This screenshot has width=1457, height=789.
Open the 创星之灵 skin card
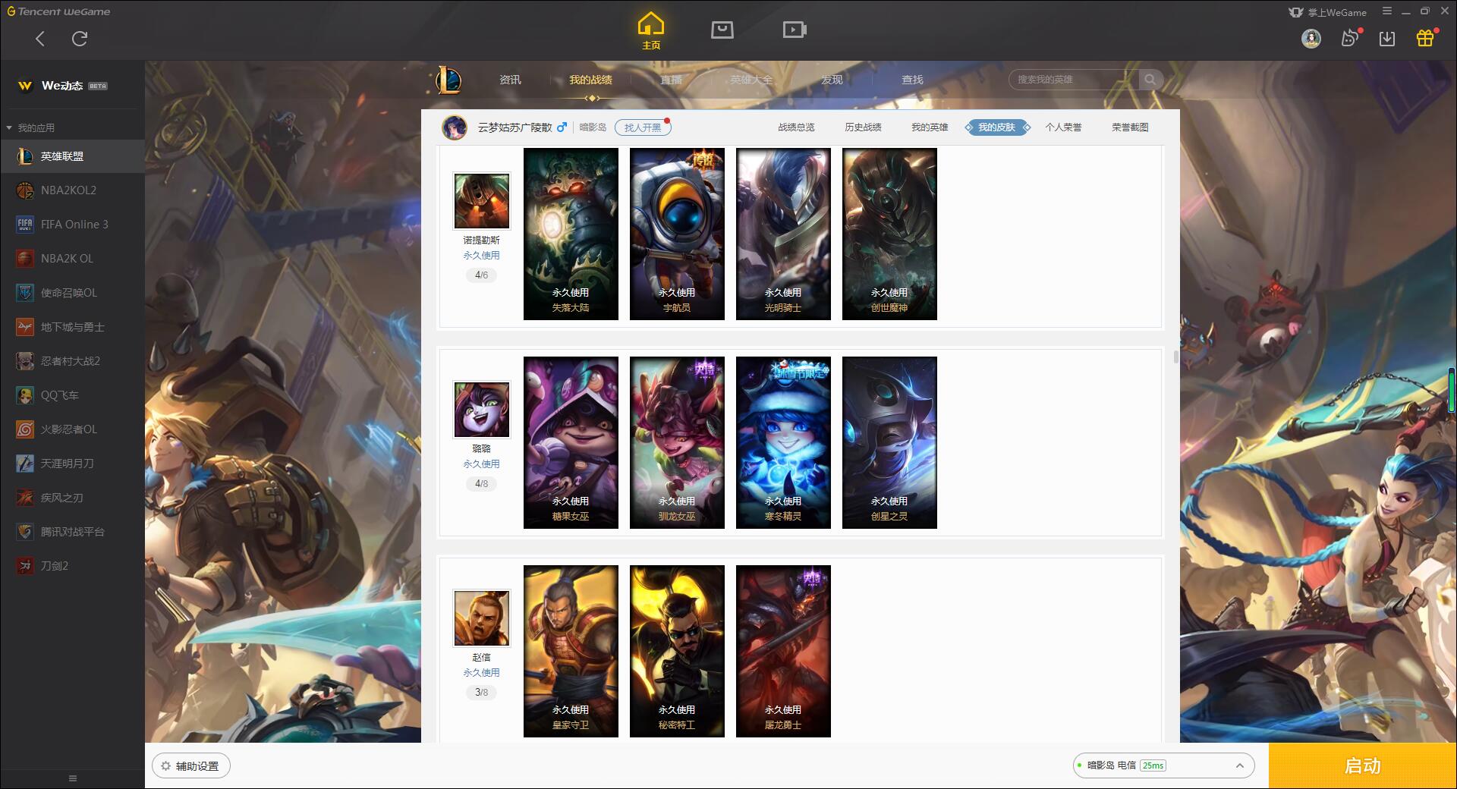point(889,442)
